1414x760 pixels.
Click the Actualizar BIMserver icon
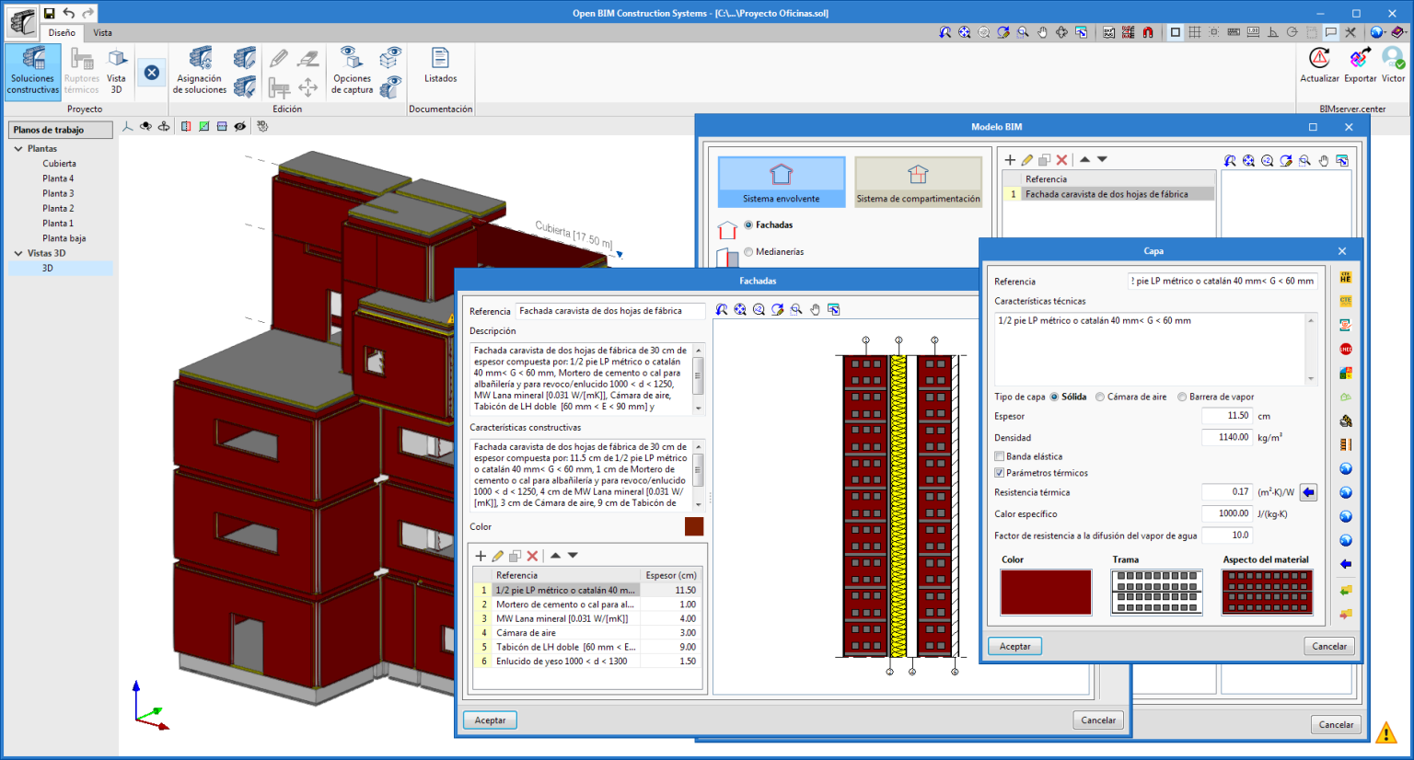pyautogui.click(x=1319, y=64)
